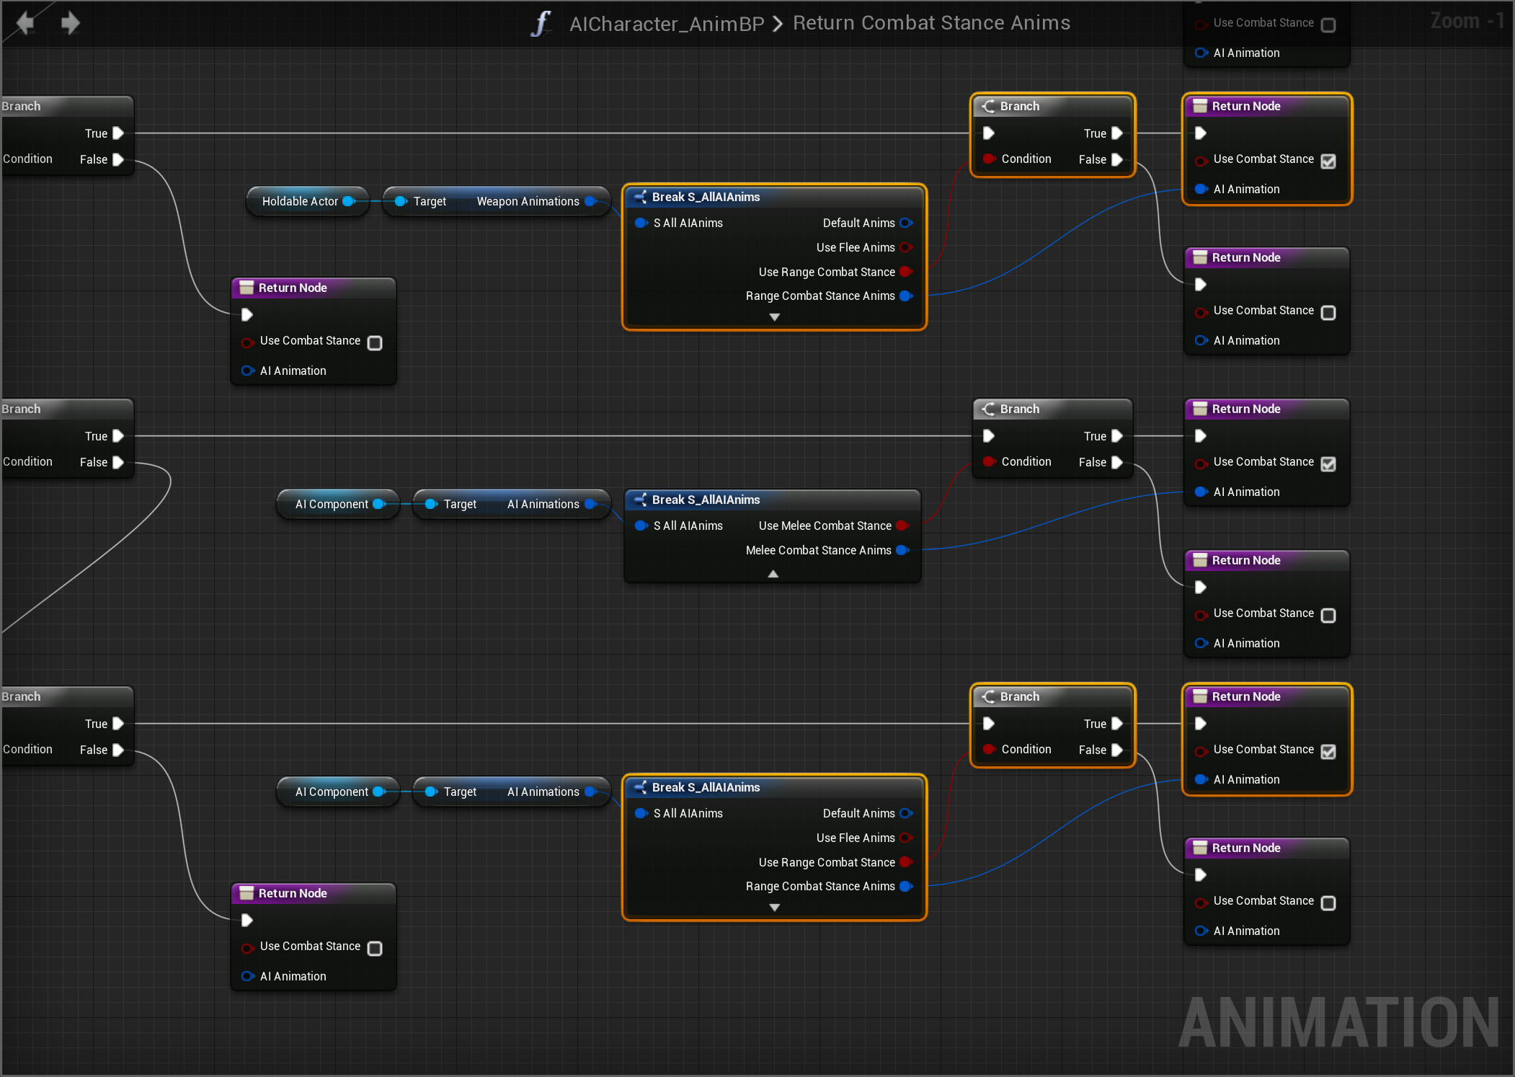Image resolution: width=1515 pixels, height=1077 pixels.
Task: Click the Holdable Actor variable output pin
Action: point(349,201)
